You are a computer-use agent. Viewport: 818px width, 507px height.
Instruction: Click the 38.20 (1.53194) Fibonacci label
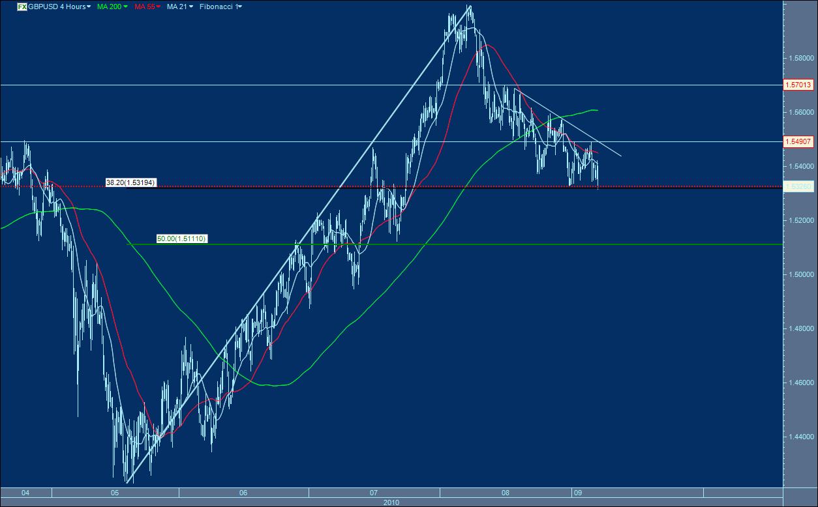coord(130,182)
